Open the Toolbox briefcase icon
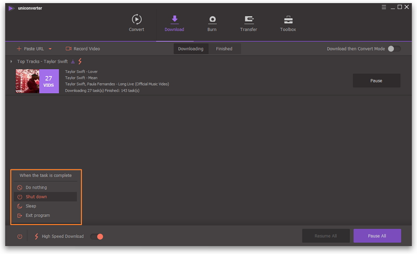Image resolution: width=417 pixels, height=254 pixels. click(288, 20)
